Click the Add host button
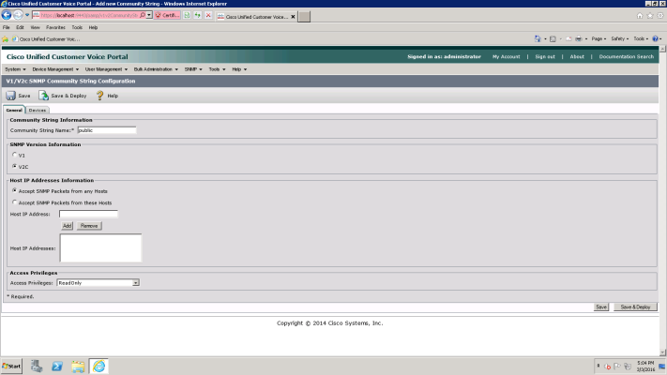The width and height of the screenshot is (667, 375). tap(67, 226)
